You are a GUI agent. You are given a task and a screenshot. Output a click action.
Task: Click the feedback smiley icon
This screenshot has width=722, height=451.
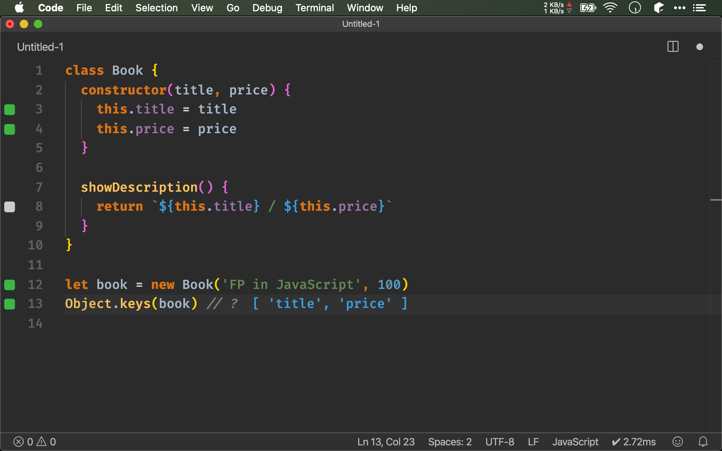pos(678,441)
